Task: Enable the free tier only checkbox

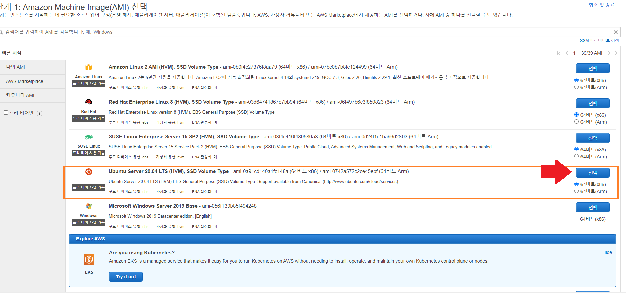Action: click(x=6, y=113)
